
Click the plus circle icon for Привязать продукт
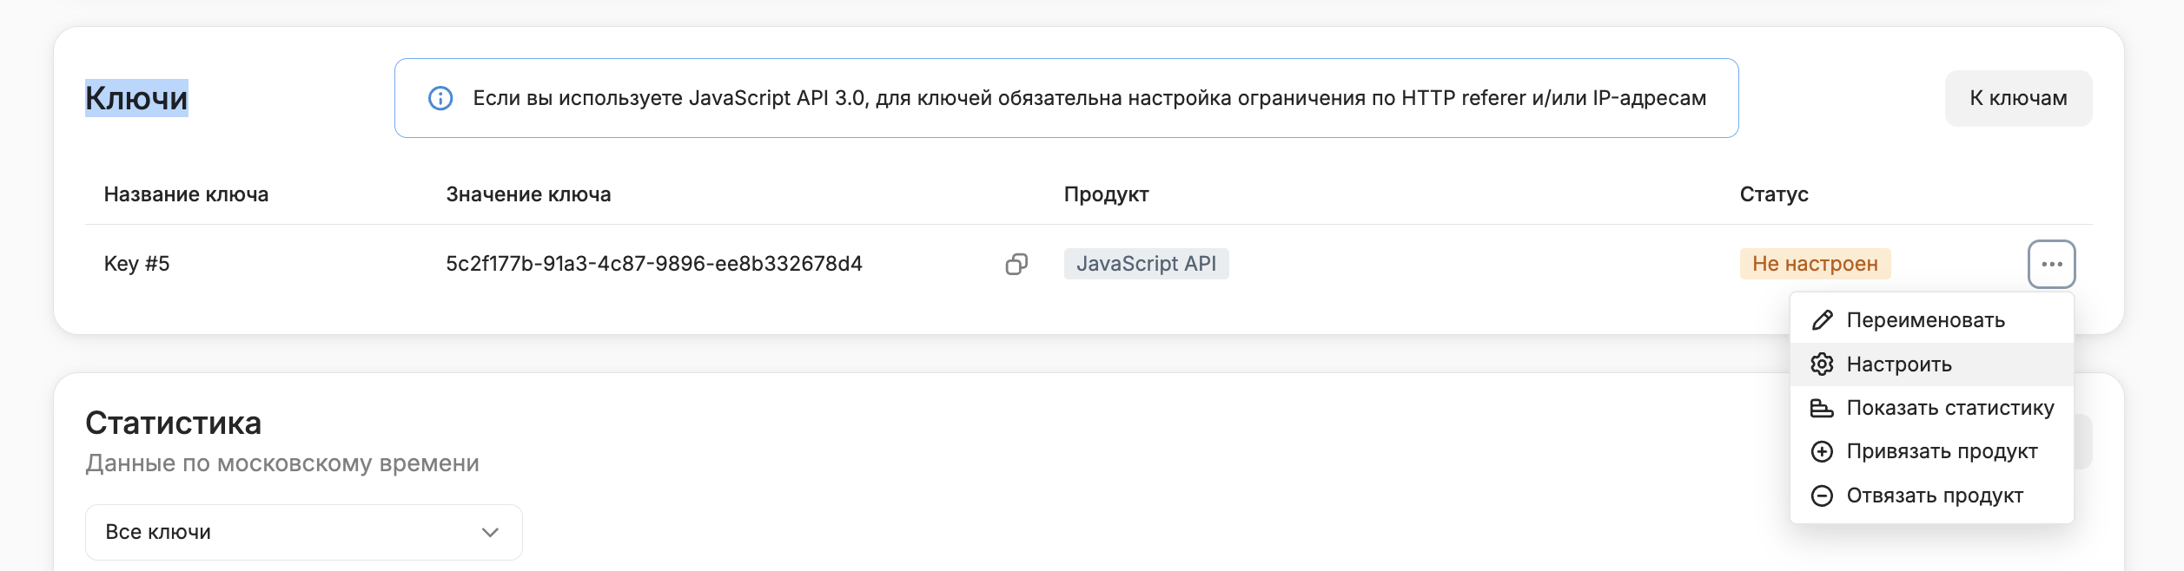tap(1822, 451)
